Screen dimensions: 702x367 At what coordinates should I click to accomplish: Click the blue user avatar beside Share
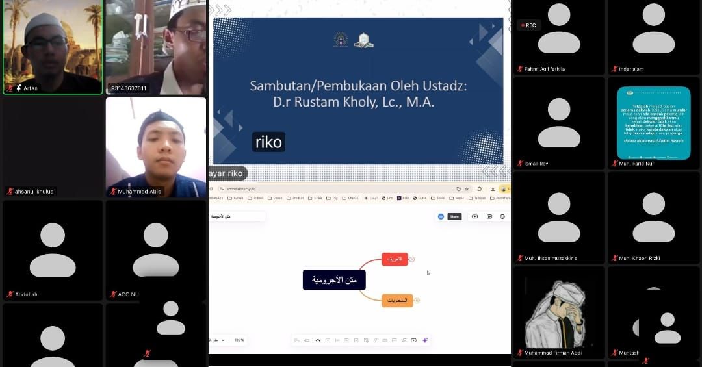441,216
